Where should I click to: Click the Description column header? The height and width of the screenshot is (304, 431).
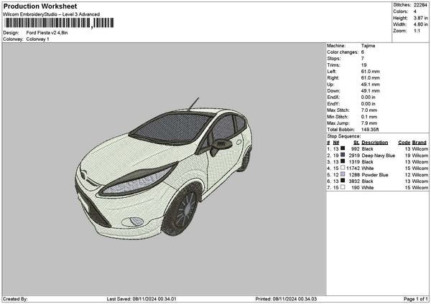point(374,142)
